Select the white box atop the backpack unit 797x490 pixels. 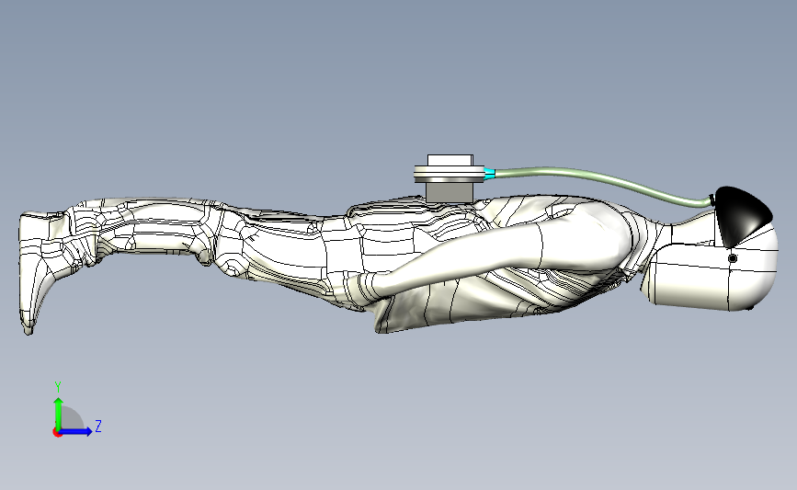click(450, 160)
